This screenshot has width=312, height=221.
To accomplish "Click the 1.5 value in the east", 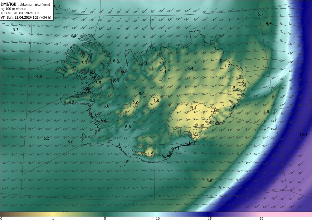I will tap(233, 88).
